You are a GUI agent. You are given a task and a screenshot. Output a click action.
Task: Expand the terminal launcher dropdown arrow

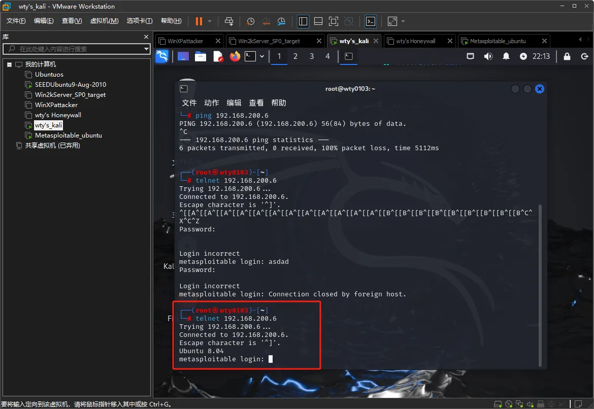coord(262,56)
